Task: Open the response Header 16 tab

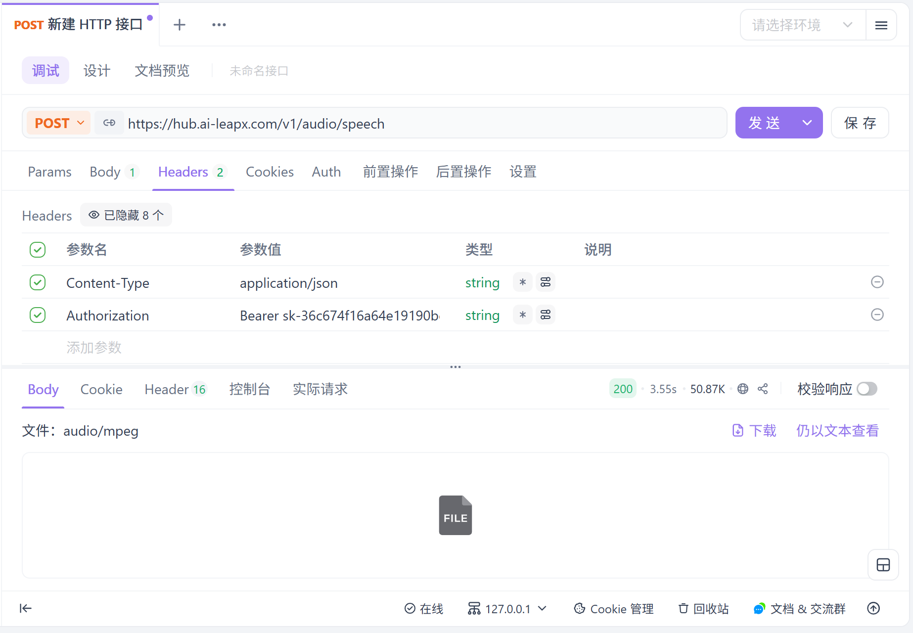Action: click(176, 390)
